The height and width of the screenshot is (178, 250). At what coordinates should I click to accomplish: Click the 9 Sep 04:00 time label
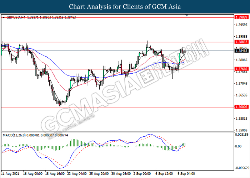coord(186,174)
